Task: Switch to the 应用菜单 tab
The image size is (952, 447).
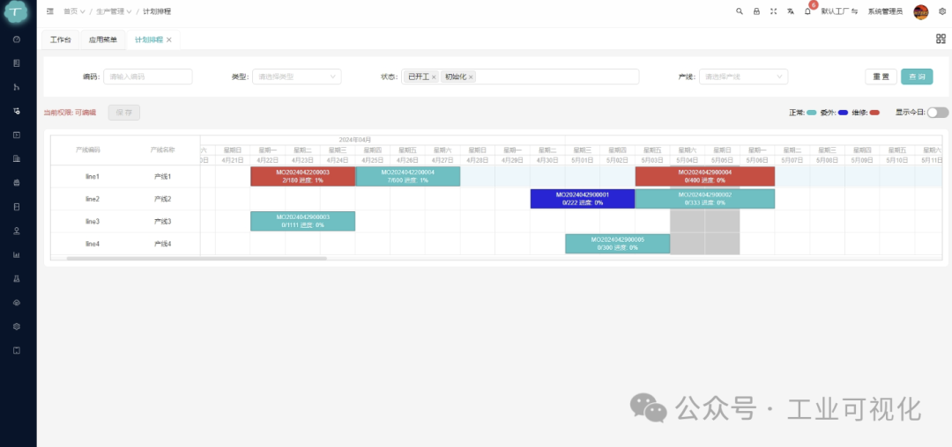Action: pyautogui.click(x=102, y=40)
